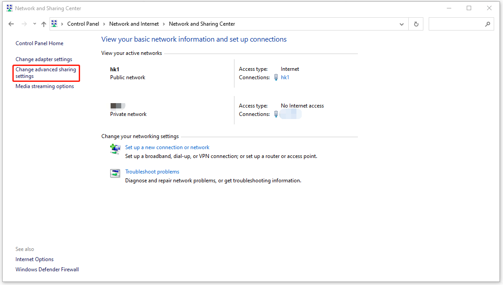503x285 pixels.
Task: Open Media streaming options
Action: (x=45, y=86)
